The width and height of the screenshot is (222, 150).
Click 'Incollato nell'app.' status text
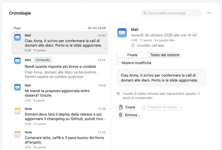(151, 45)
